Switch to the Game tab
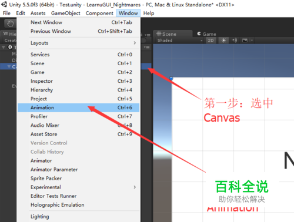The width and height of the screenshot is (294, 222). click(x=206, y=34)
